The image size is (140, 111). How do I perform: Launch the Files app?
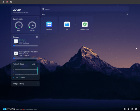point(67,25)
